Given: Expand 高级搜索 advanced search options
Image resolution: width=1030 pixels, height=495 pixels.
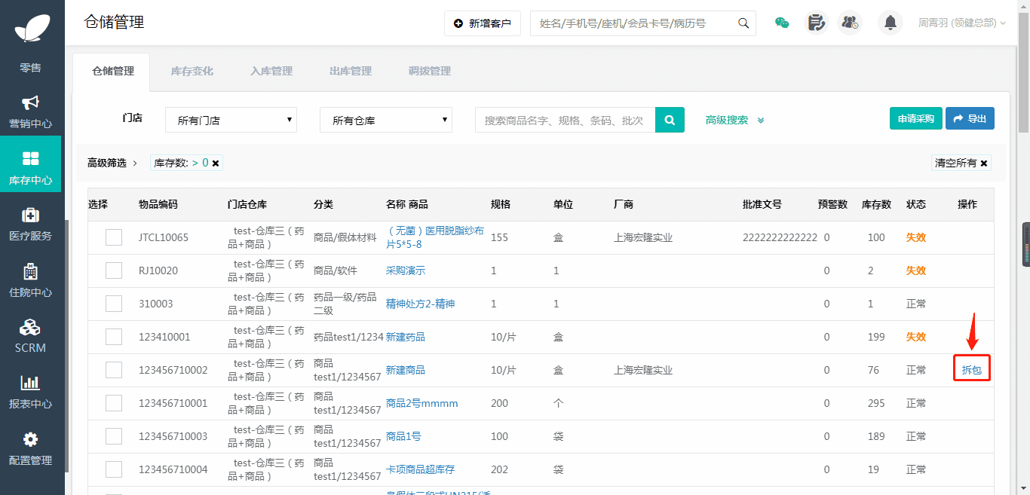Looking at the screenshot, I should tap(734, 120).
